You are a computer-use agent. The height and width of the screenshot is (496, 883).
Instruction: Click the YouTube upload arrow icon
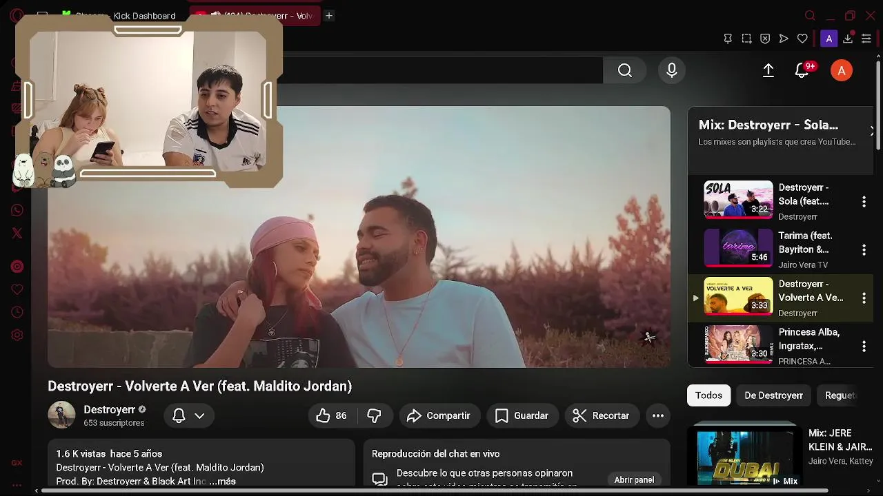point(768,70)
